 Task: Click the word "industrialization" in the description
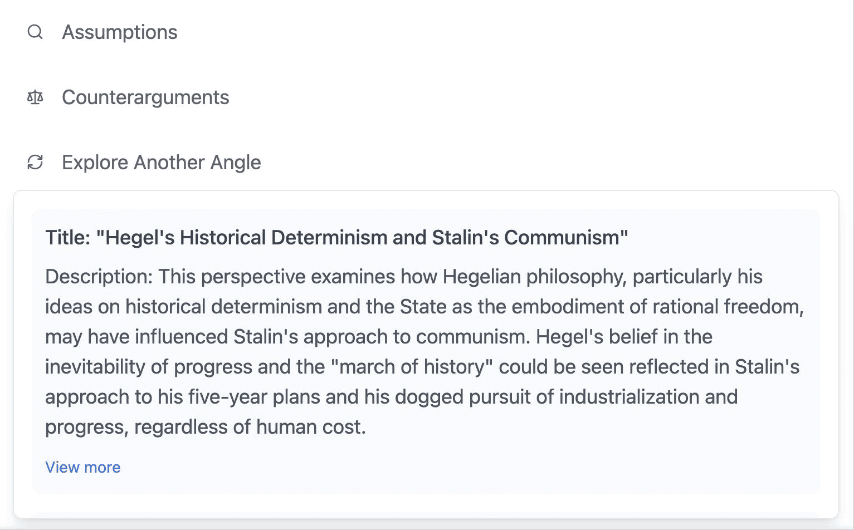tap(629, 397)
